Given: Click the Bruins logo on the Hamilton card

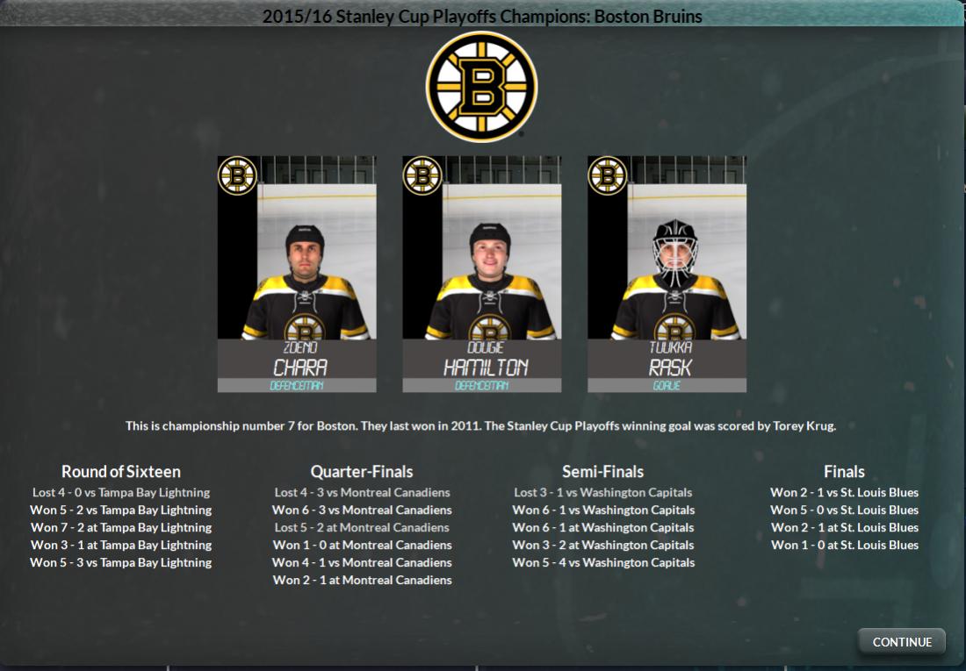Looking at the screenshot, I should [422, 176].
